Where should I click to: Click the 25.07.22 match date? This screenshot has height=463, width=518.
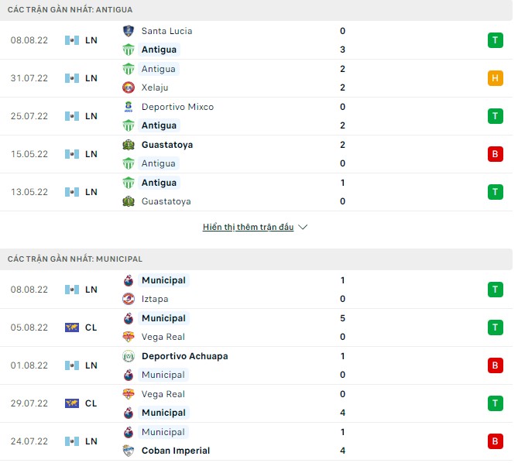(x=29, y=116)
